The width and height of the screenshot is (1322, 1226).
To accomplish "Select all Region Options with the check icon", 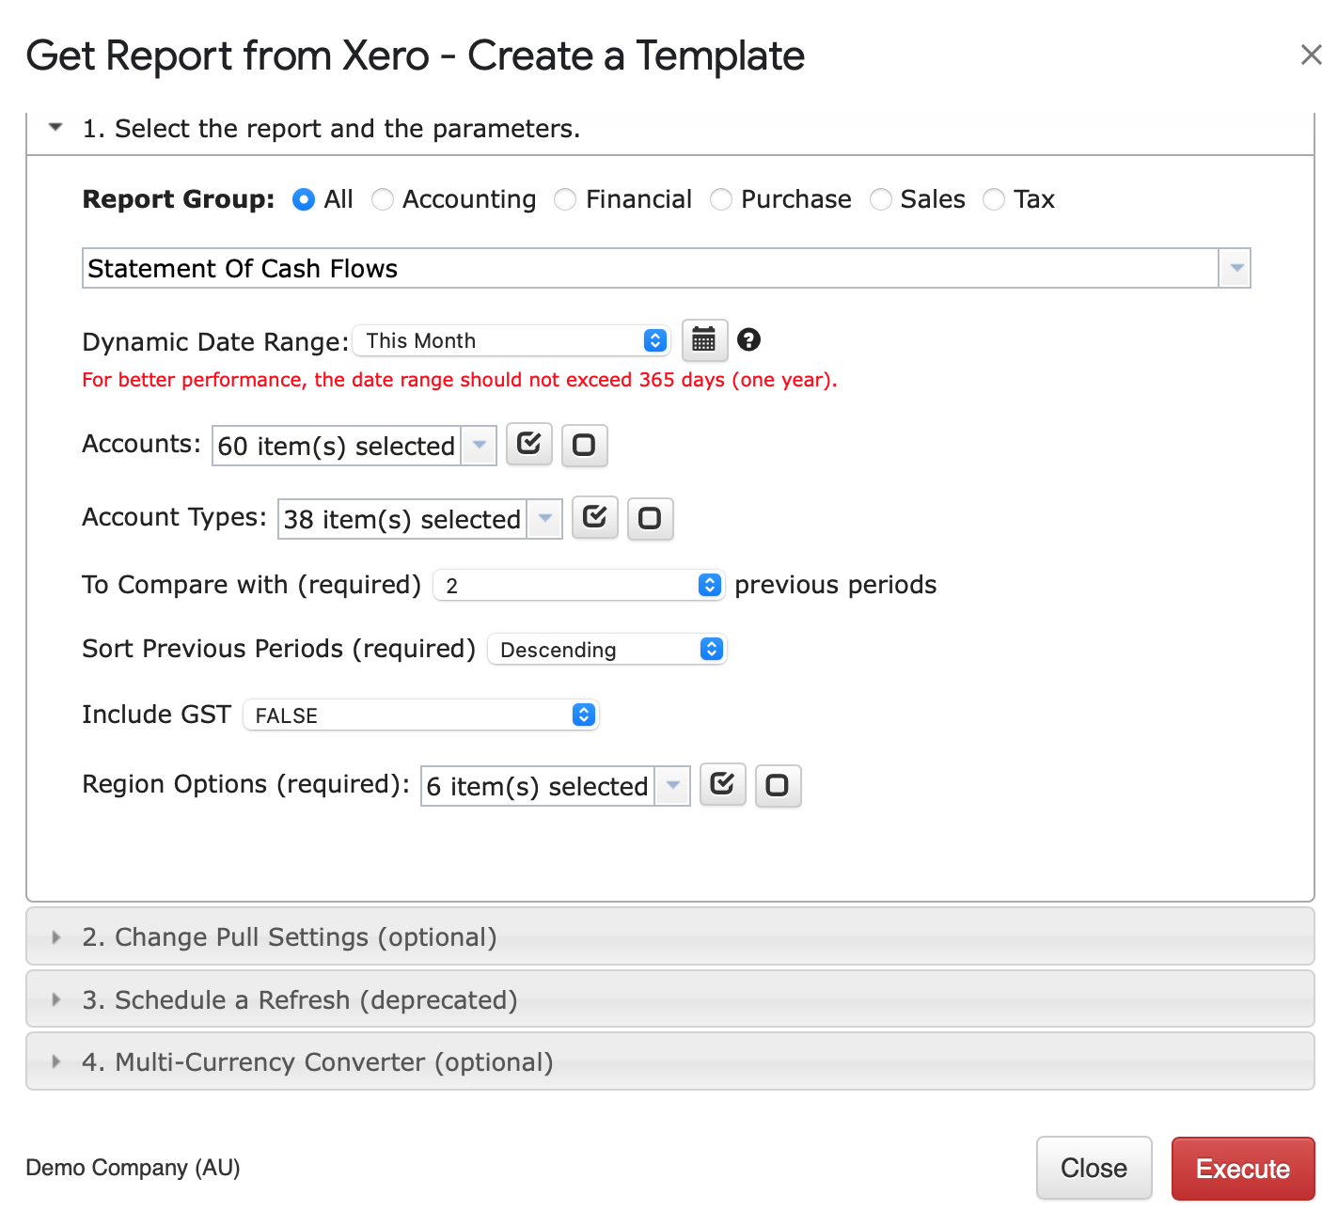I will (722, 785).
